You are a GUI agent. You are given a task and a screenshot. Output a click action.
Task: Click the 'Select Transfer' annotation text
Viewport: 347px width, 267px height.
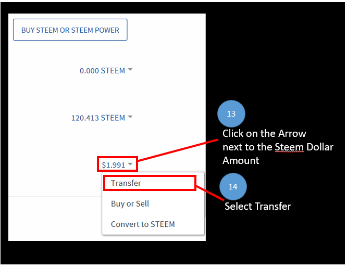[x=257, y=207]
